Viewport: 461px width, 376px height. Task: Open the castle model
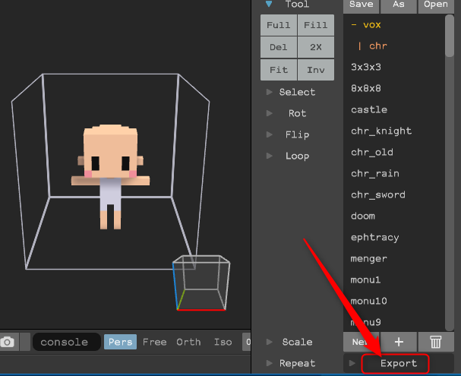point(369,109)
